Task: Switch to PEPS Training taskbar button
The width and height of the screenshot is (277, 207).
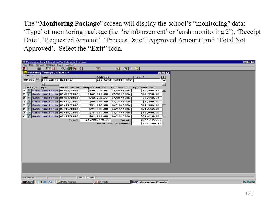Action: [x=74, y=182]
